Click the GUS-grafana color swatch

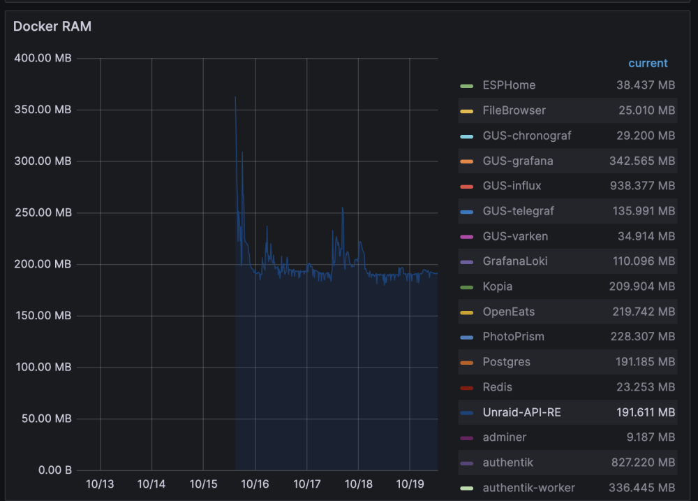(x=466, y=161)
